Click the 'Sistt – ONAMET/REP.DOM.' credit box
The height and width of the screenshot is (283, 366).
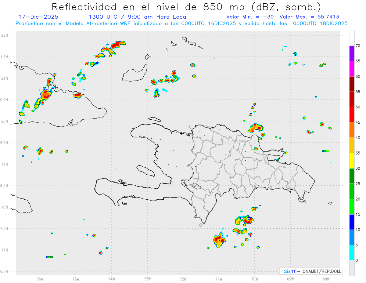311,271
